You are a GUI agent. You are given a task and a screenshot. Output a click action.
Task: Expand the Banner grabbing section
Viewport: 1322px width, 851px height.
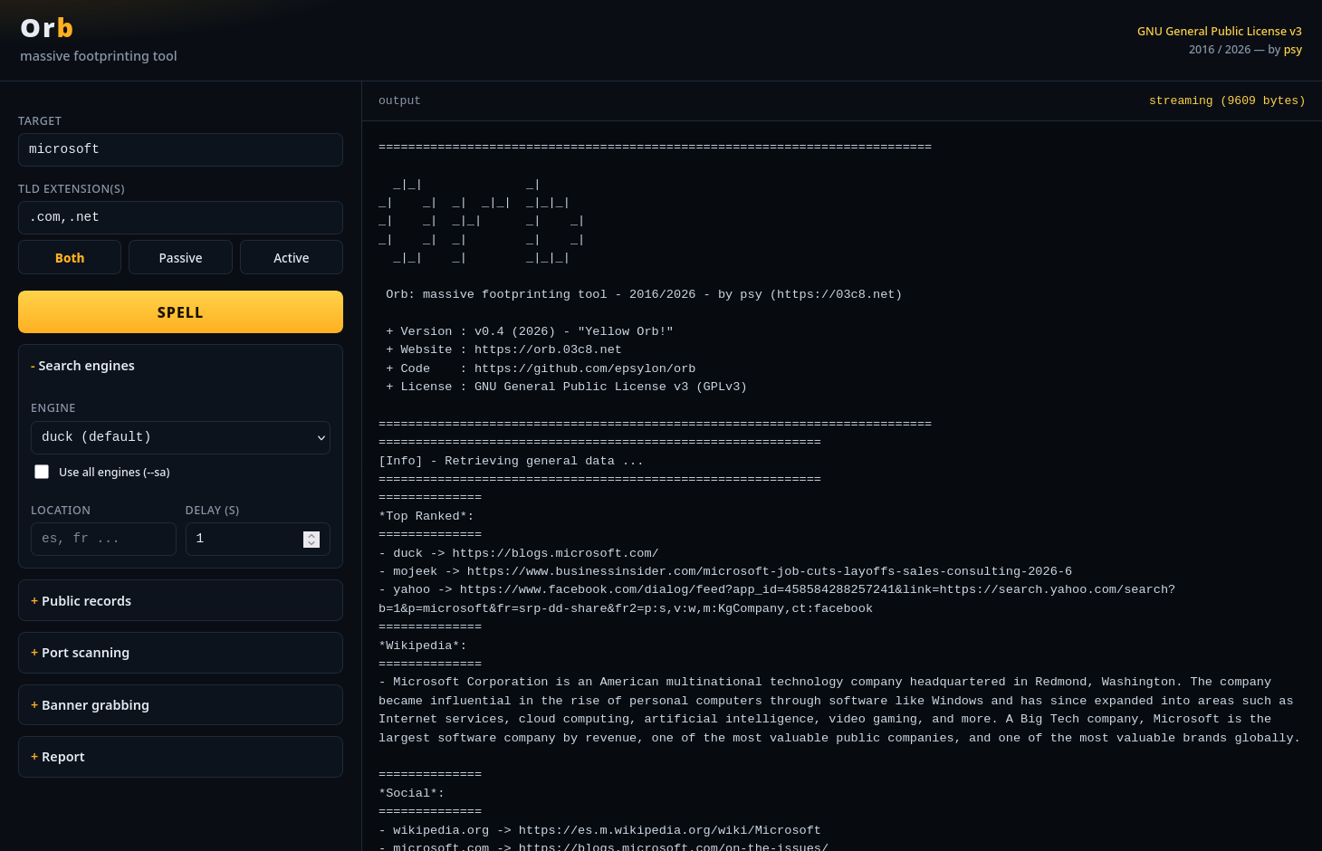click(180, 705)
